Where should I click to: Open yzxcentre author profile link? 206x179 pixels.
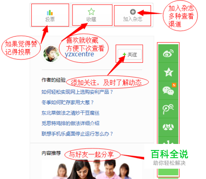[x=80, y=54]
